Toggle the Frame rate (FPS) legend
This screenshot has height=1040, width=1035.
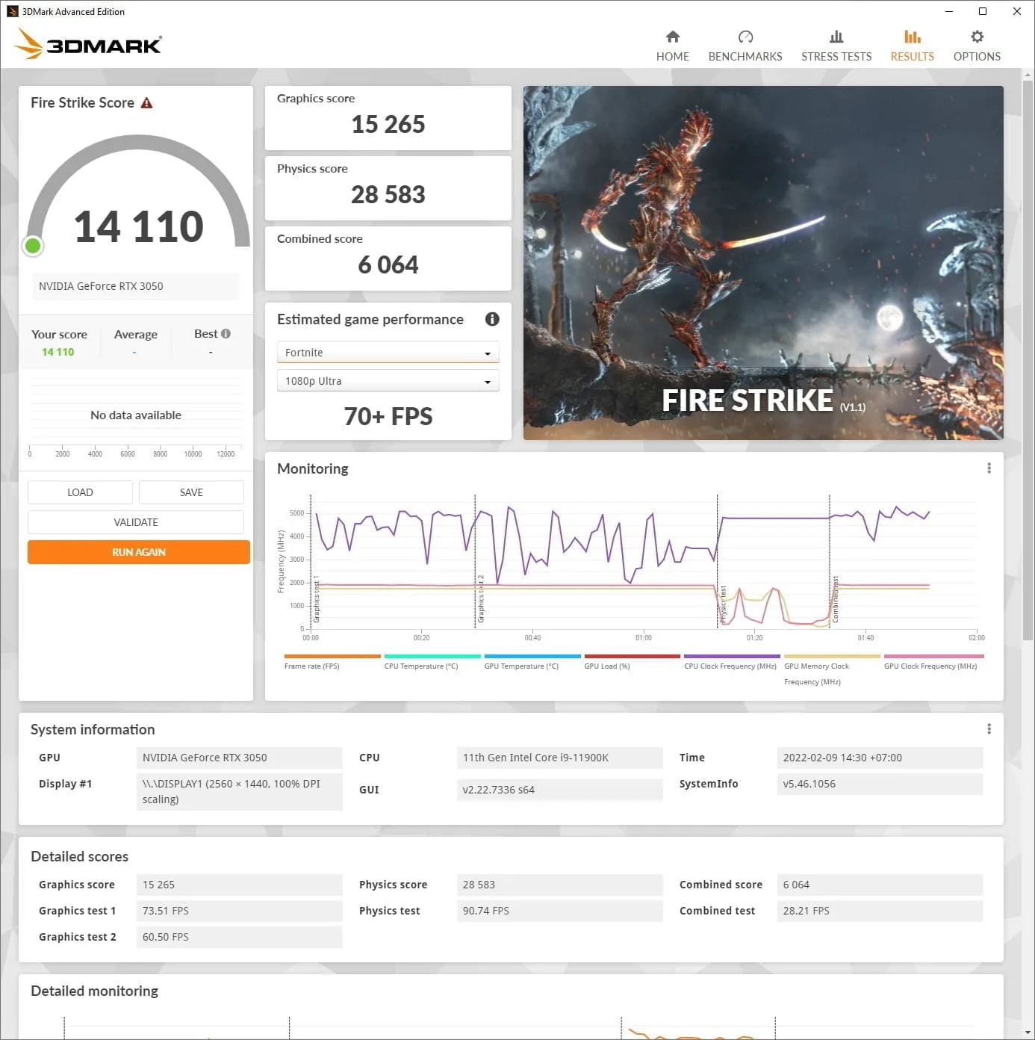point(332,662)
